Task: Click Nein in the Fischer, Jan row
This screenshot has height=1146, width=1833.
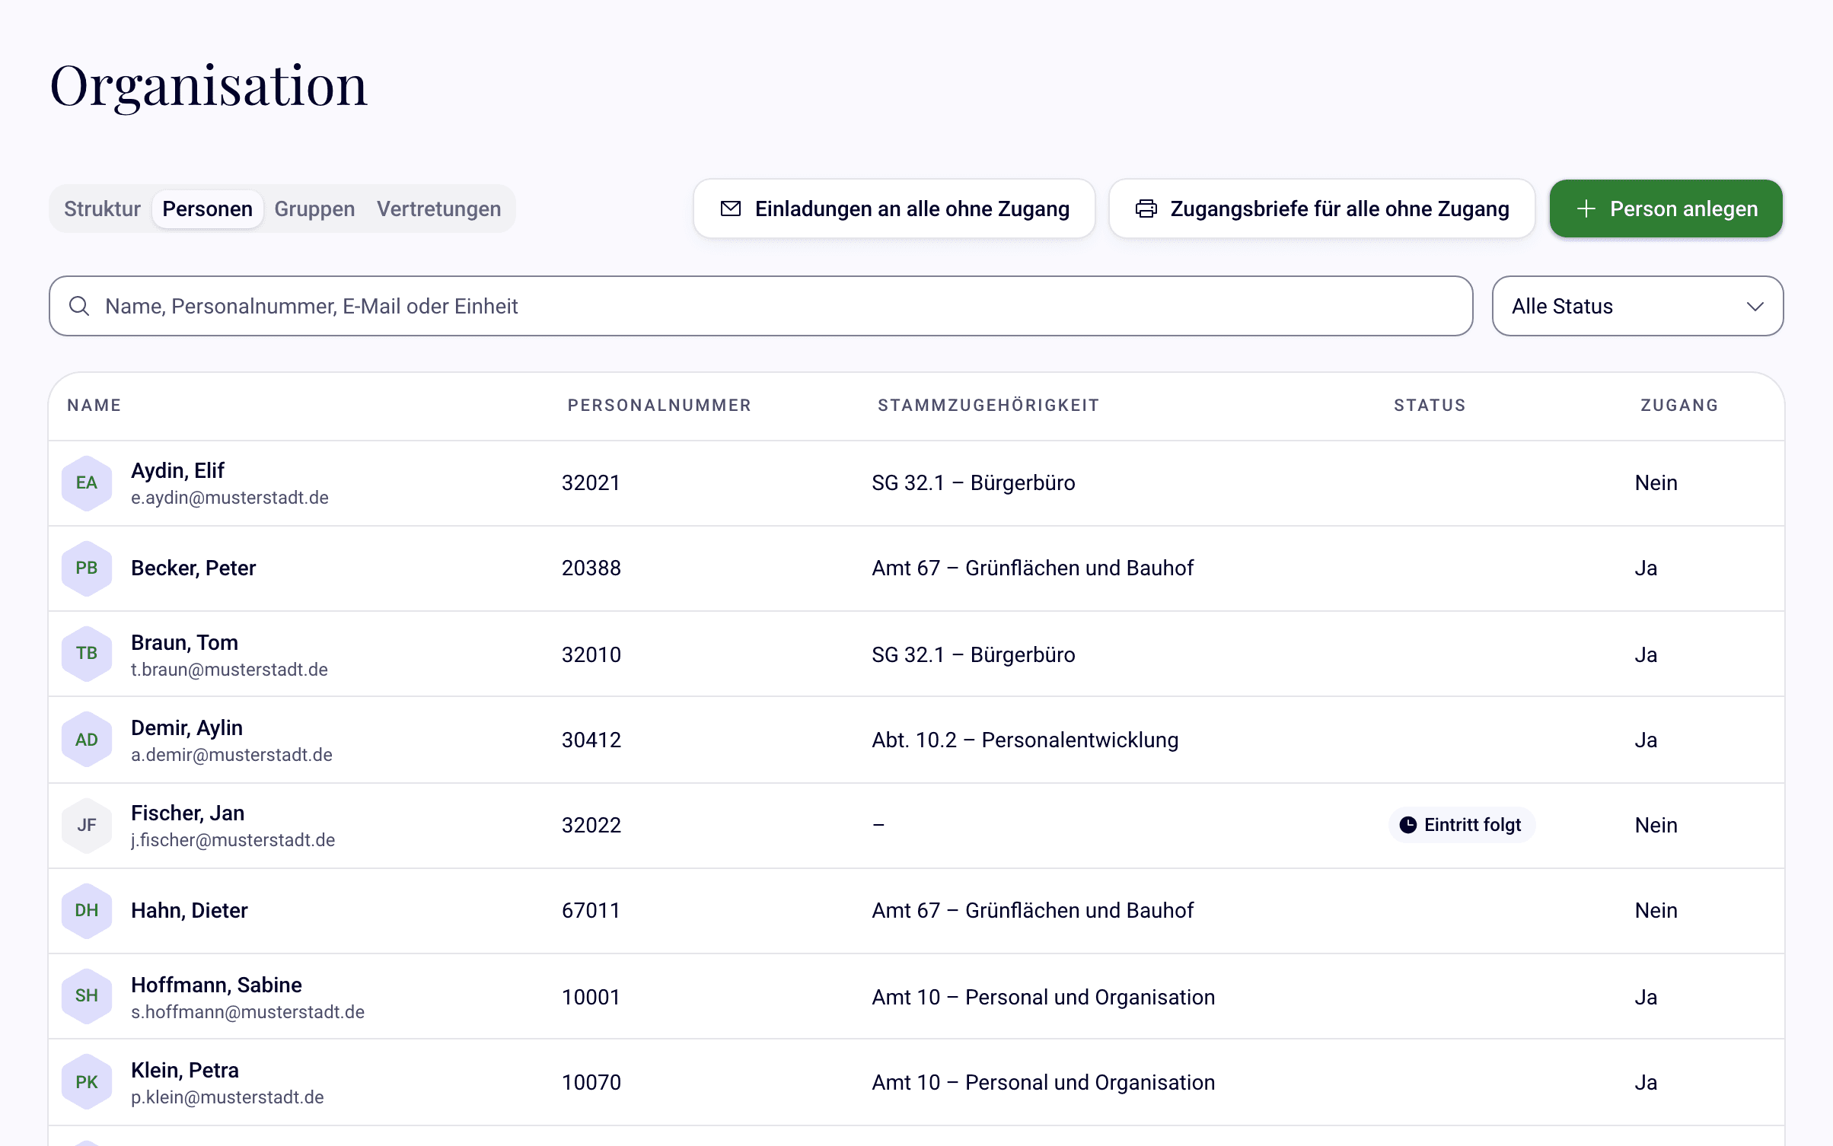Action: pyautogui.click(x=1656, y=825)
